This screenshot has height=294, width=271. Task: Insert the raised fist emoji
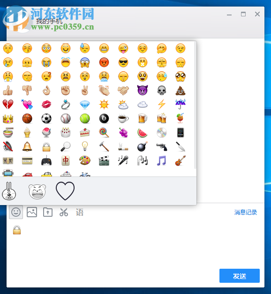point(66,90)
